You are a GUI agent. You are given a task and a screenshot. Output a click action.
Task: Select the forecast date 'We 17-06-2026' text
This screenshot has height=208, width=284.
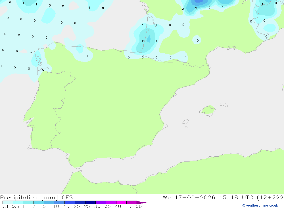(x=189, y=197)
